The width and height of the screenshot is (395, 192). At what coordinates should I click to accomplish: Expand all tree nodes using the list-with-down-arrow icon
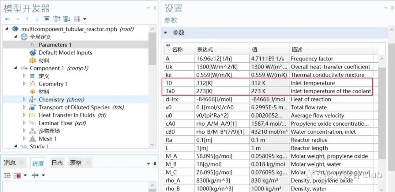(x=67, y=19)
